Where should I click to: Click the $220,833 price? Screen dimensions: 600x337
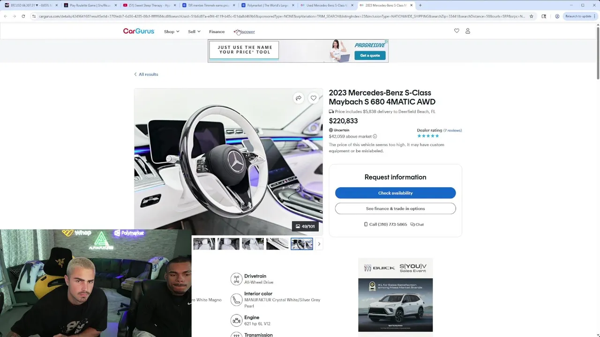[x=343, y=121]
